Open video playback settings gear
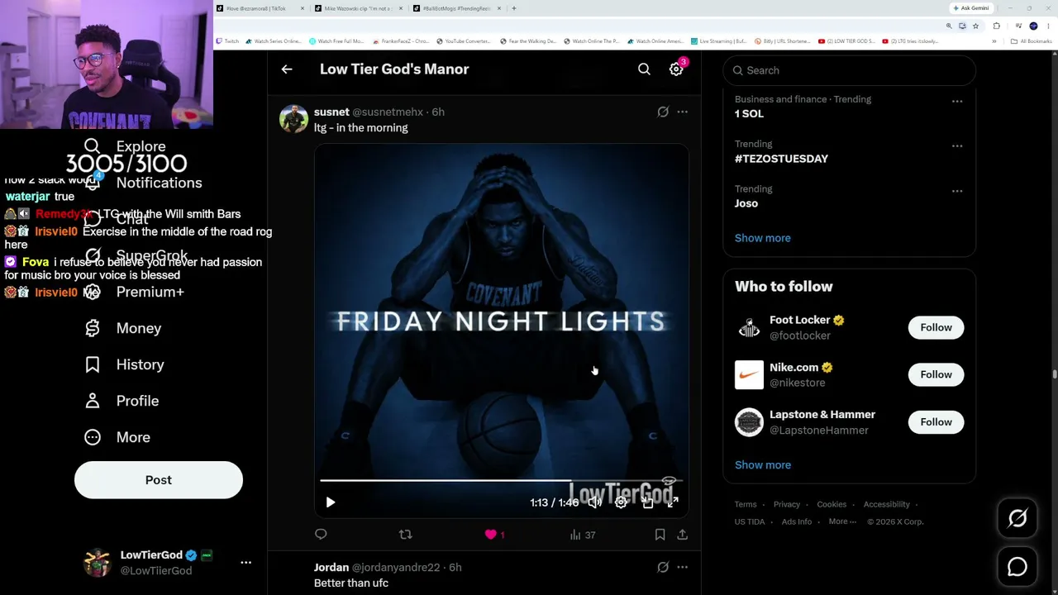 pyautogui.click(x=621, y=502)
